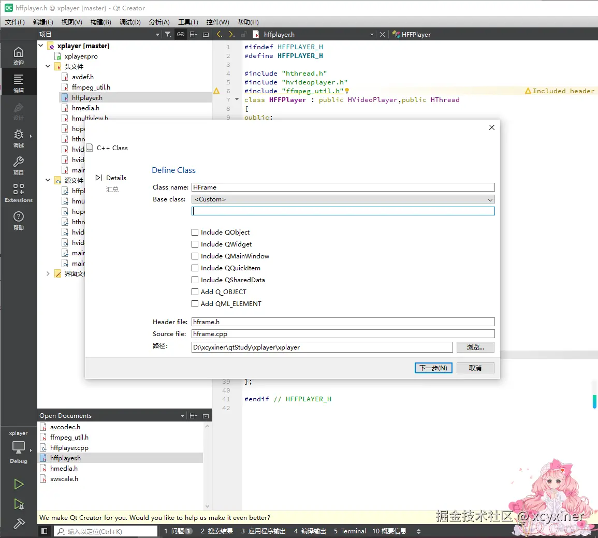This screenshot has height=538, width=598.
Task: Open the Base class dropdown
Action: click(343, 199)
